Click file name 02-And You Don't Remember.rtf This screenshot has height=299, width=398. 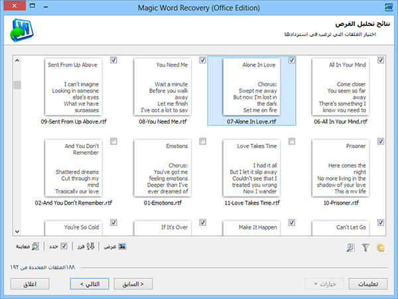(74, 203)
